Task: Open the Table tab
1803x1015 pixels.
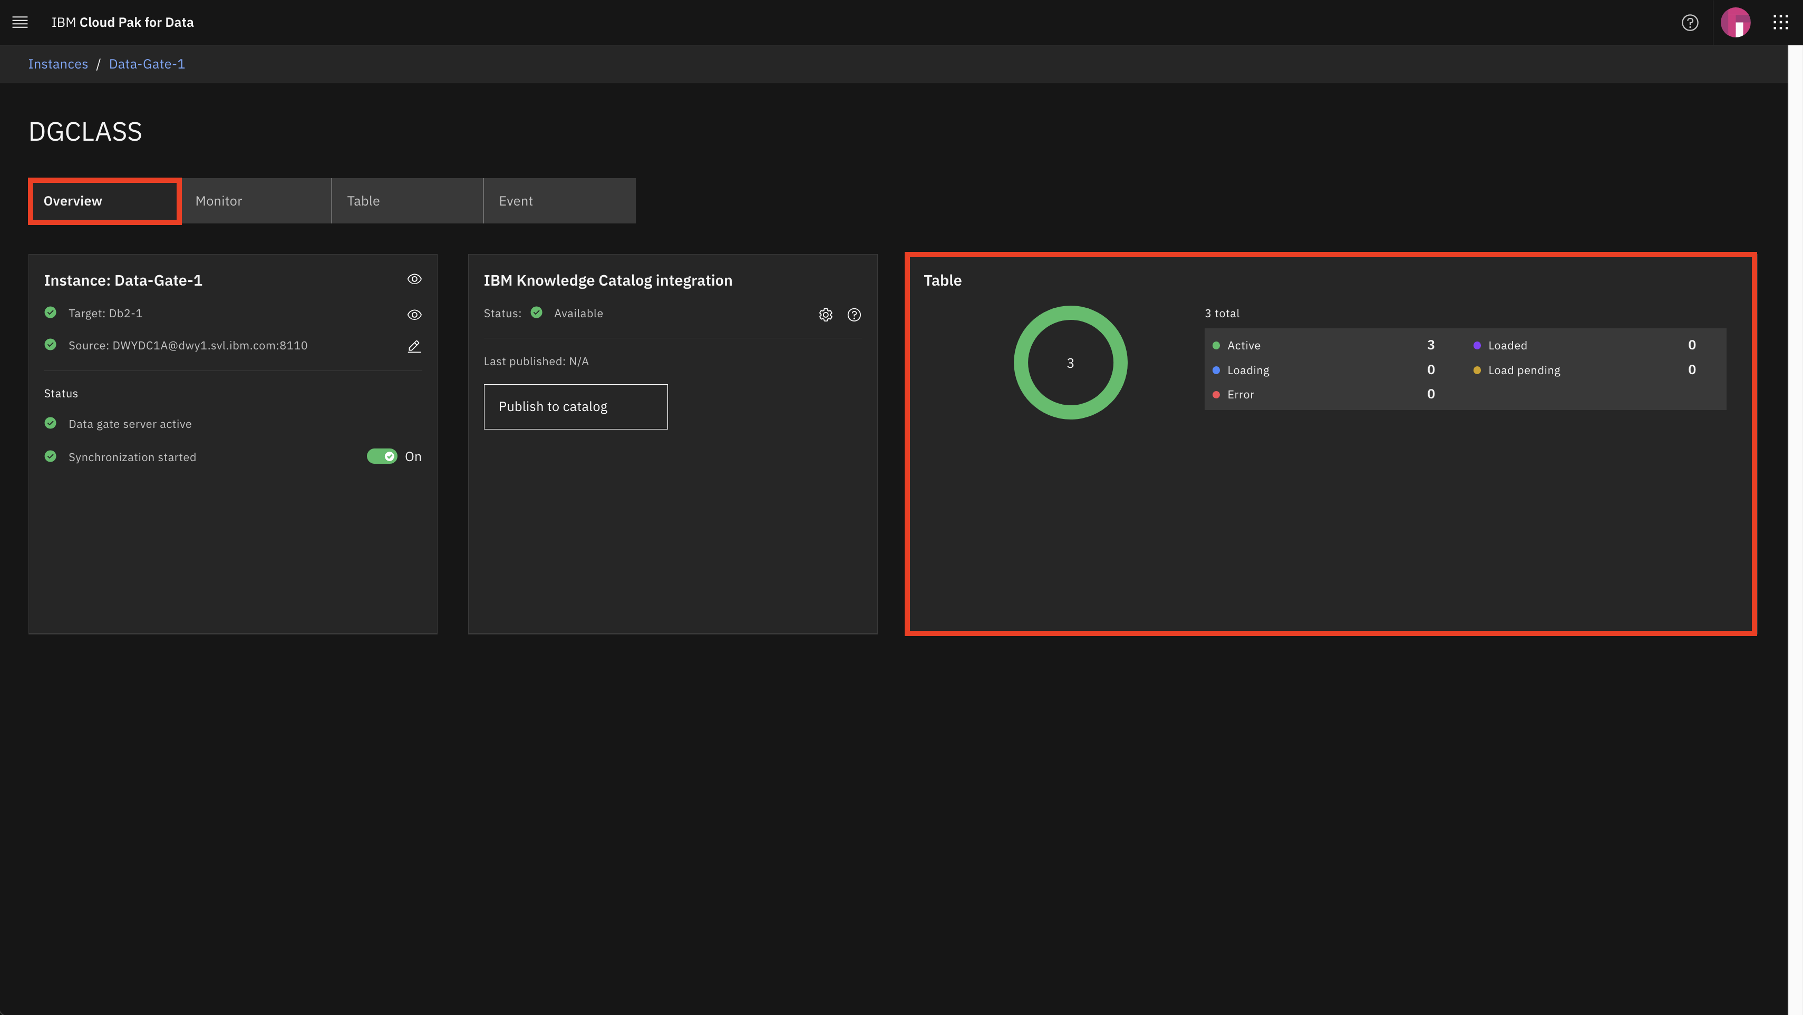Action: point(363,201)
